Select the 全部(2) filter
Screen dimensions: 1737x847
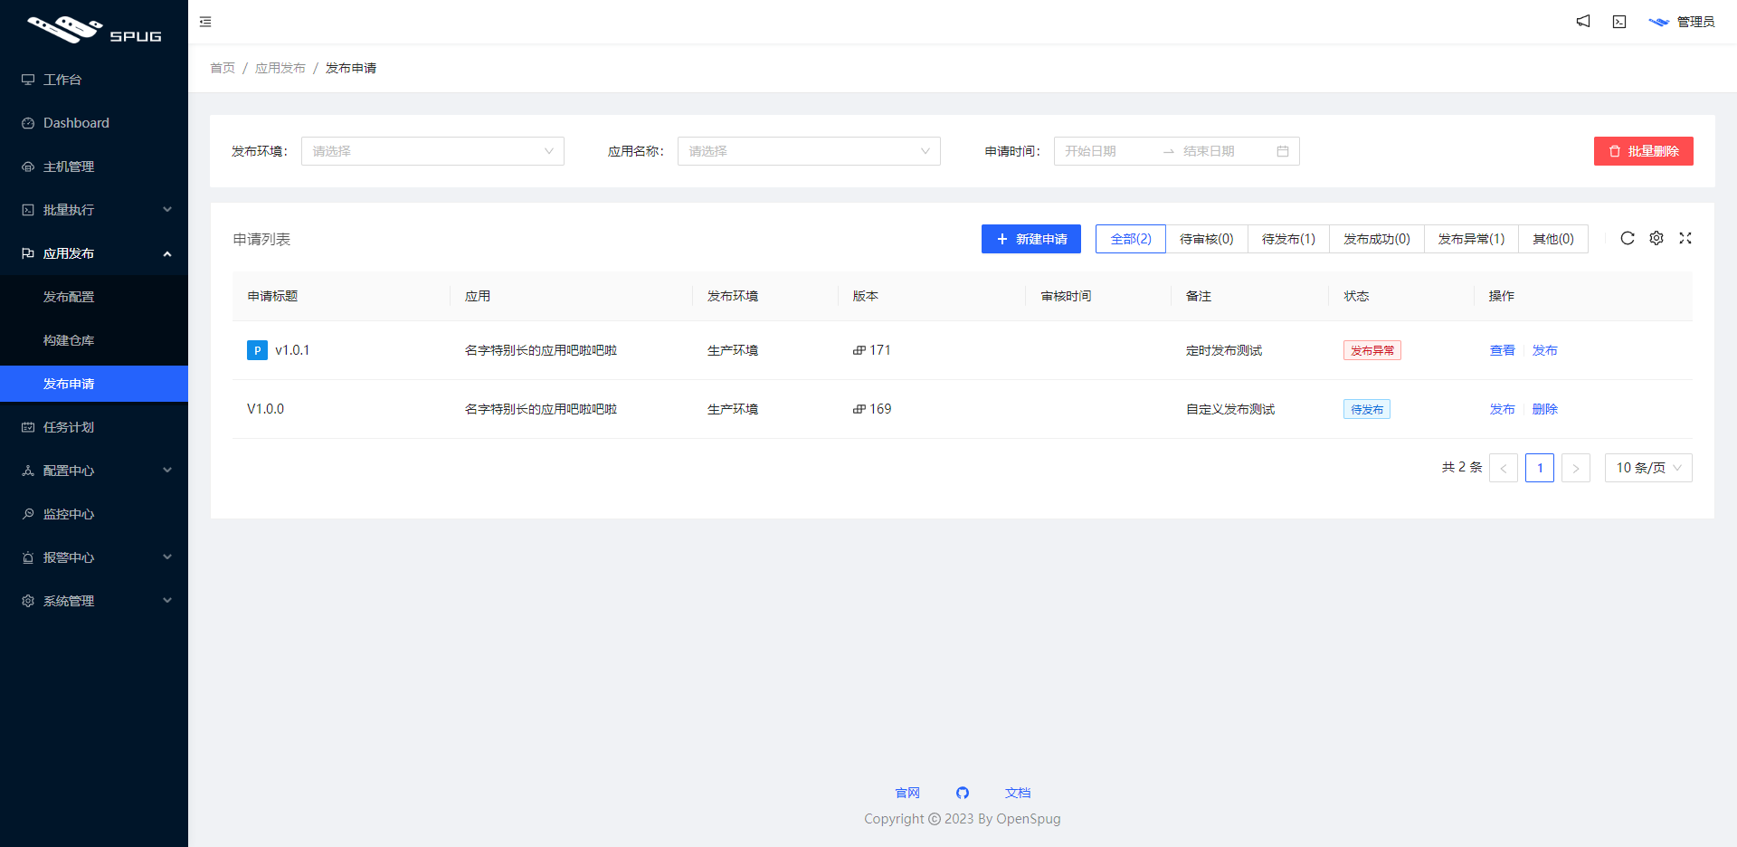(1131, 239)
